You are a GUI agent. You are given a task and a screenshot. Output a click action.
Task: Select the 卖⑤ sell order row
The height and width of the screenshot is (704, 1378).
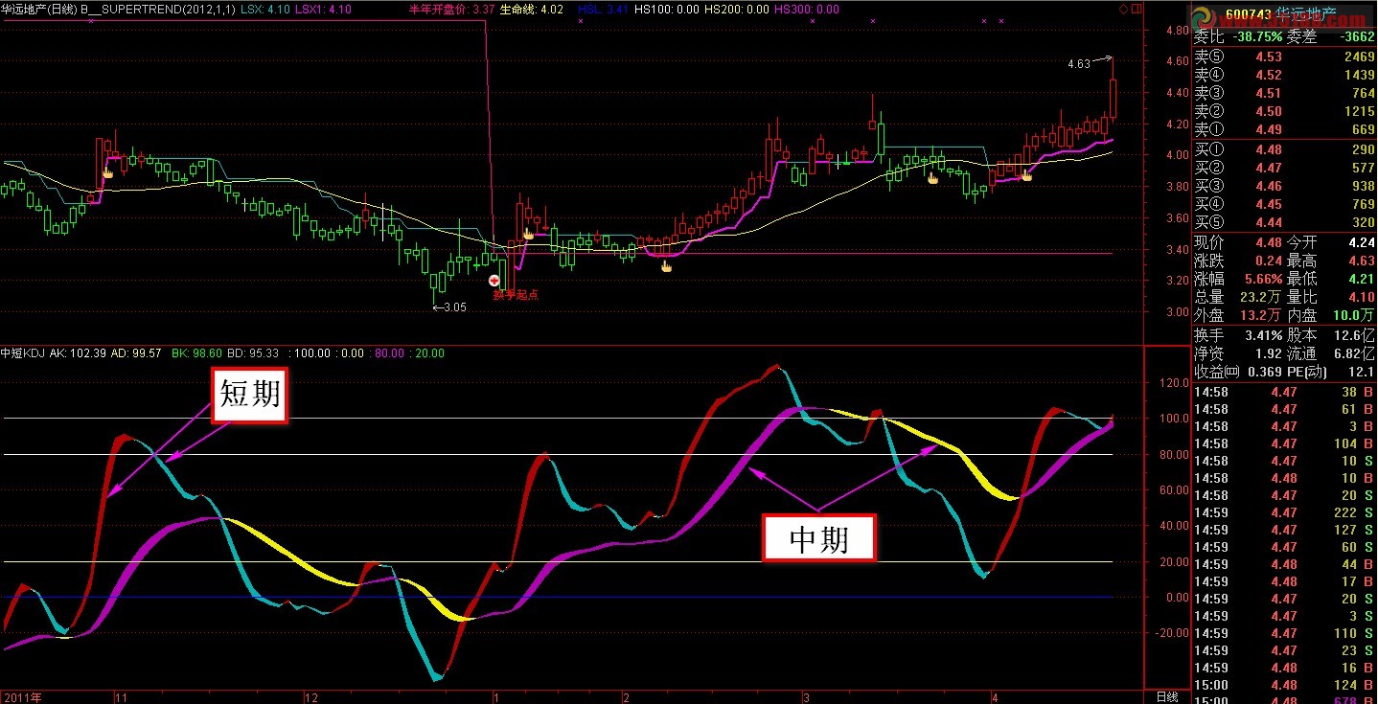click(x=1284, y=57)
